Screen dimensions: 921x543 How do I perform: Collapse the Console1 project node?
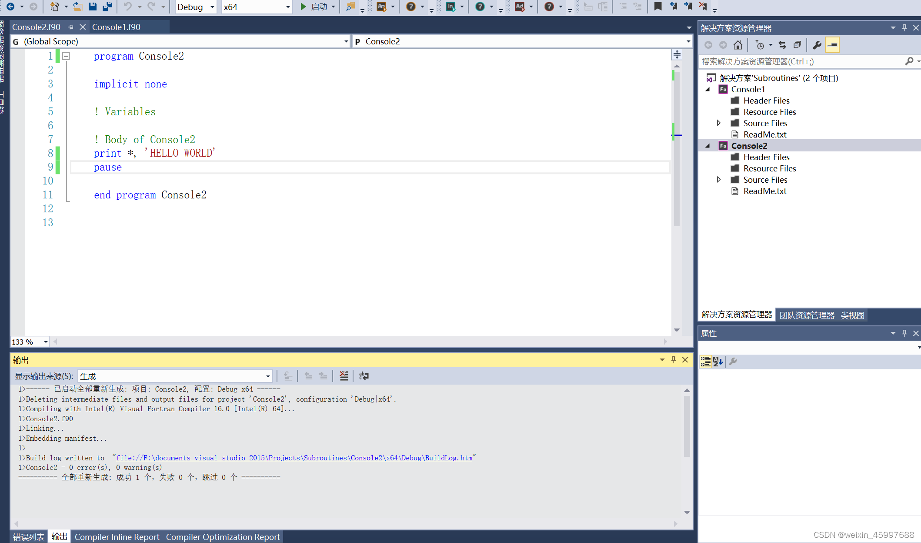[707, 89]
